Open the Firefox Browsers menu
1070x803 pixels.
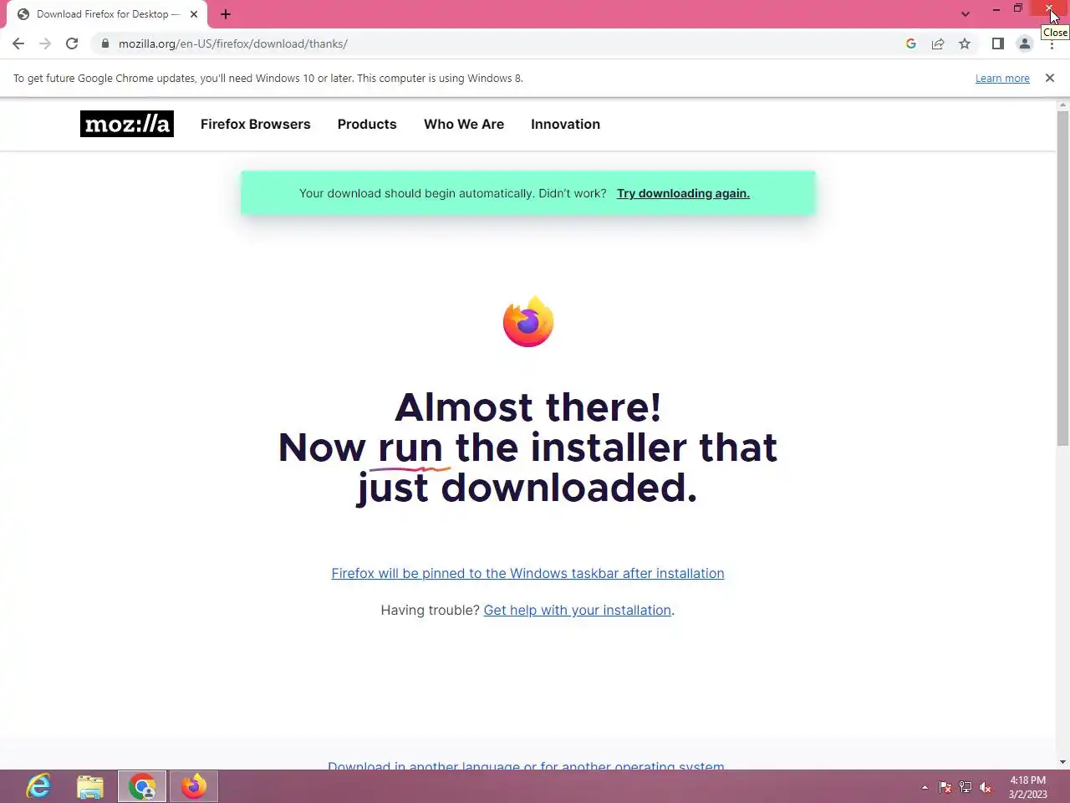(x=255, y=124)
